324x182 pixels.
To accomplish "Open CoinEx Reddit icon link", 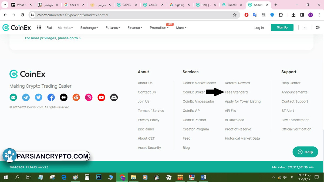I will [x=76, y=97].
